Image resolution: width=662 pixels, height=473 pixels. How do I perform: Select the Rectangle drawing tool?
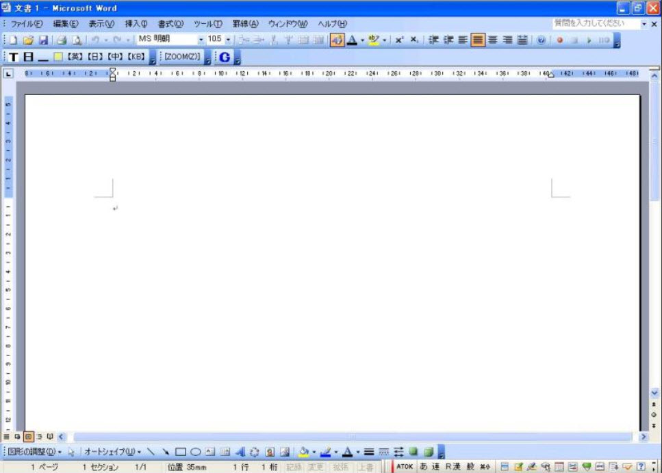(x=181, y=452)
